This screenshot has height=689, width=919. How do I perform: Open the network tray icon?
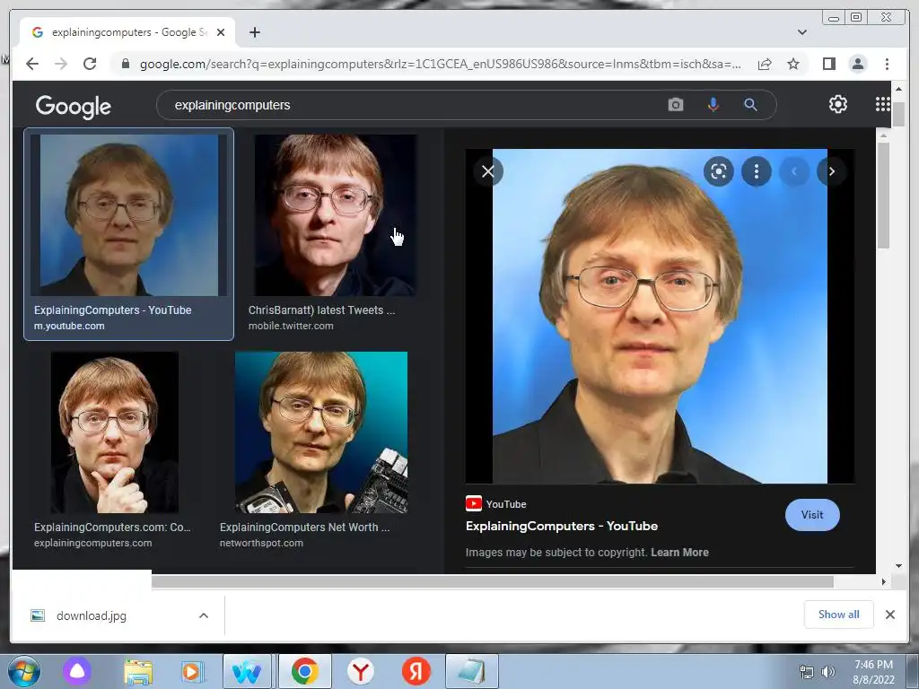pos(807,672)
